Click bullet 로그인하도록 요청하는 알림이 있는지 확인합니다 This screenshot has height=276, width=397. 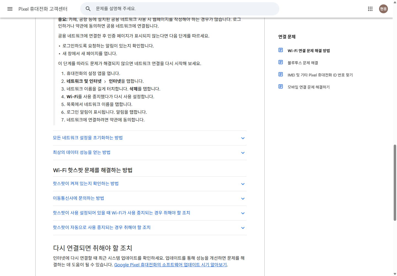click(108, 46)
